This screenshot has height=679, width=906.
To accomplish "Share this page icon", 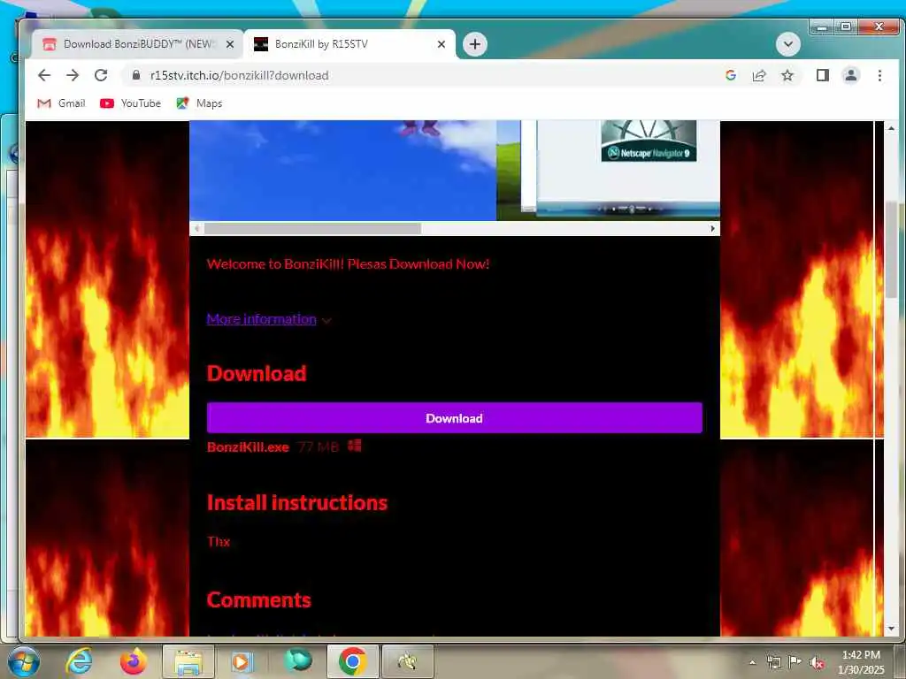I will click(x=758, y=75).
